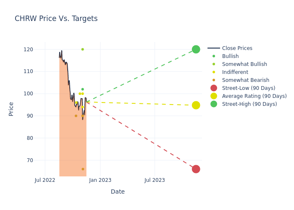294x210 pixels.
Task: Click the Somewhat Bearish dot at price 90
Action: [x=76, y=116]
